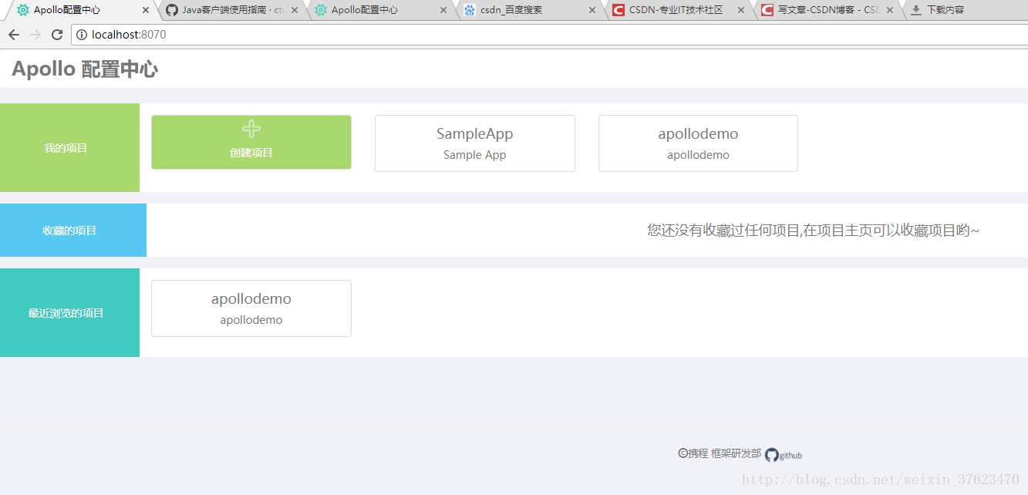Click the browser back arrow
The height and width of the screenshot is (495, 1028).
[x=14, y=35]
